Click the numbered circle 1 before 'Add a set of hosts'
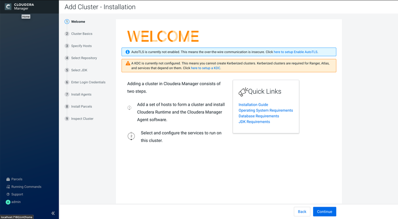Viewport: 398px width, 219px height. pyautogui.click(x=129, y=108)
